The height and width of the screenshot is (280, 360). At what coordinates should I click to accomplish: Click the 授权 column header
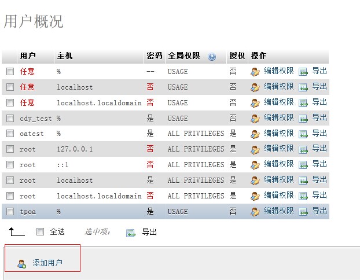[237, 56]
